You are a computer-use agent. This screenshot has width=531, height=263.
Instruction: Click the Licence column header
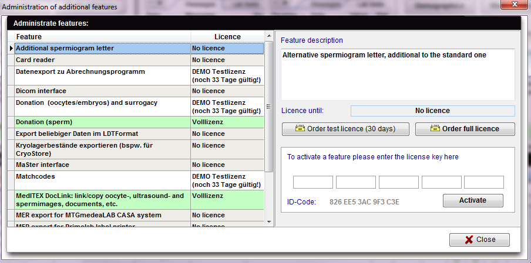tap(227, 36)
